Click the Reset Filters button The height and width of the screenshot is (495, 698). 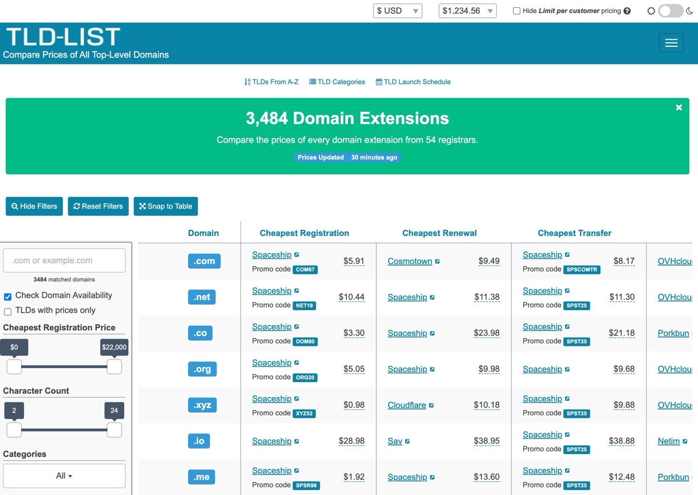(x=98, y=206)
